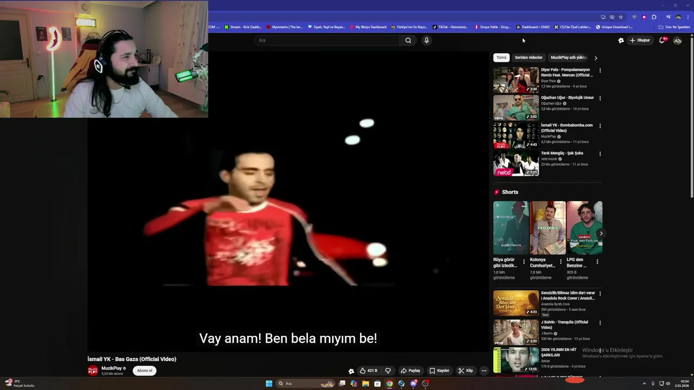694x390 pixels.
Task: Open options for Diyar Pala Pompalamasyon video
Action: [x=600, y=70]
